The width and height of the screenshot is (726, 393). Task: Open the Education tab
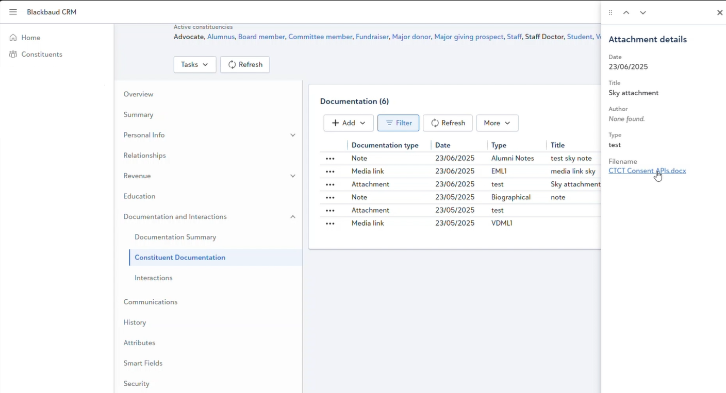coord(139,196)
